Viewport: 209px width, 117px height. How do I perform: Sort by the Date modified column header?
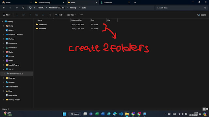tap(77, 20)
